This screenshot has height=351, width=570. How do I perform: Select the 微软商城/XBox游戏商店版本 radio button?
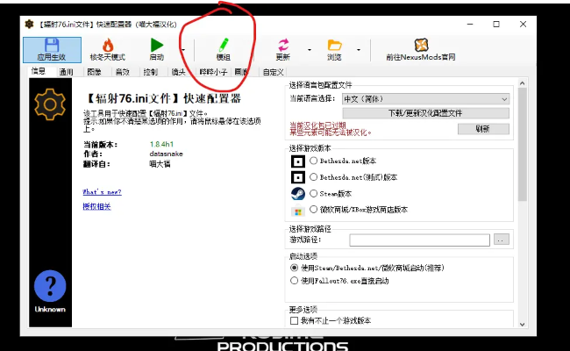313,209
